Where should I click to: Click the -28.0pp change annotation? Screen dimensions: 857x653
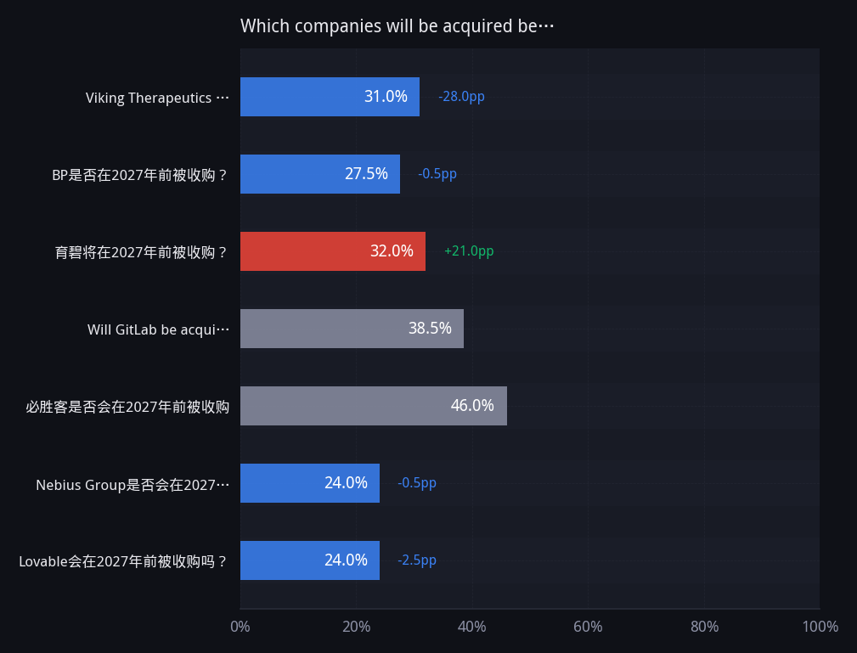(x=461, y=97)
